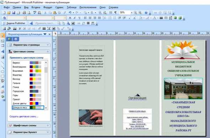
Task: Open dash style options icon
Action: pos(166,18)
